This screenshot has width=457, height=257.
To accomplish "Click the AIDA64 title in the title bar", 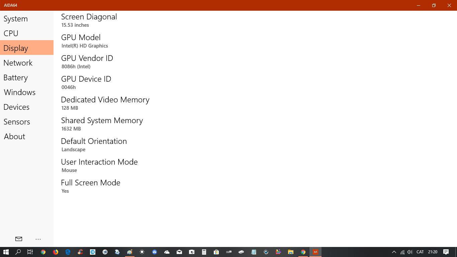I will [11, 5].
